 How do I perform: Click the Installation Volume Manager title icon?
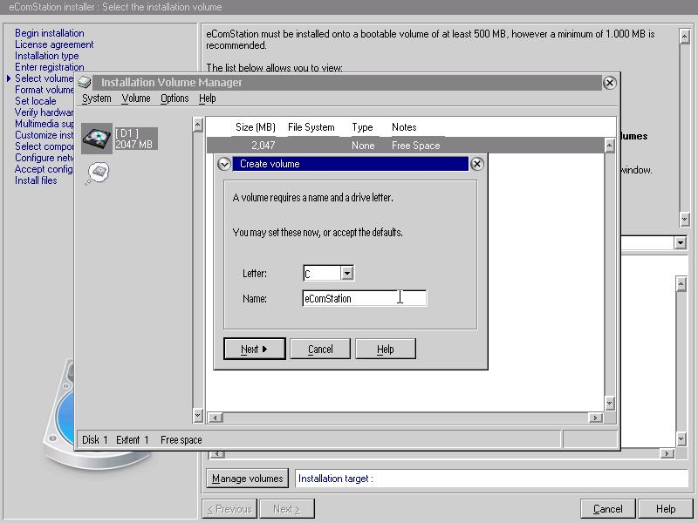pos(84,83)
